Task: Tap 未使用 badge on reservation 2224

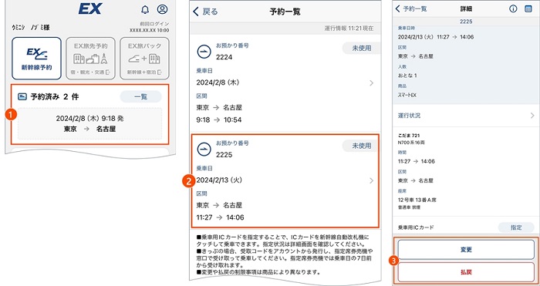Action: click(x=361, y=49)
